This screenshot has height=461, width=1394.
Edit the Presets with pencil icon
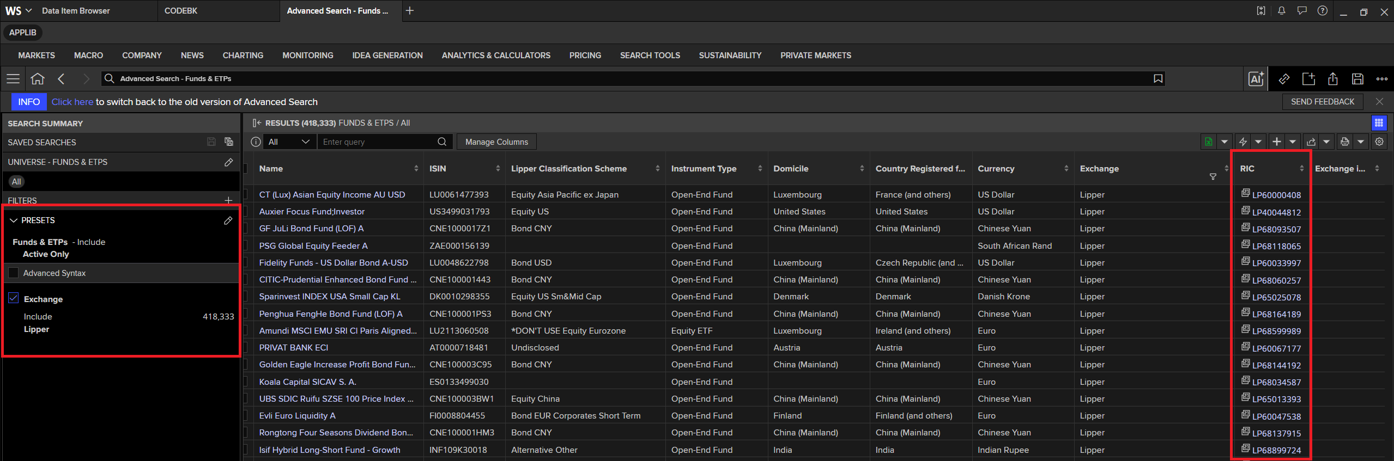point(228,220)
